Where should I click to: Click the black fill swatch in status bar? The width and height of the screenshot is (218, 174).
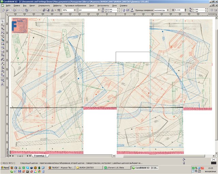pyautogui.click(x=214, y=162)
